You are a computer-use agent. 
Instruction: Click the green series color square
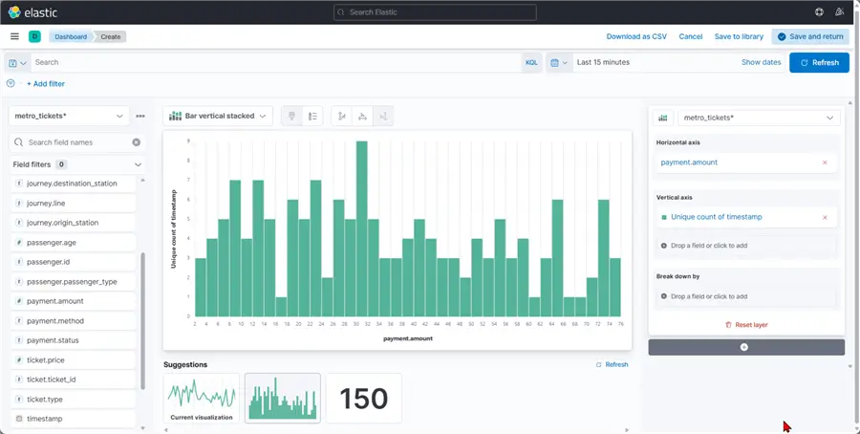[x=664, y=218]
